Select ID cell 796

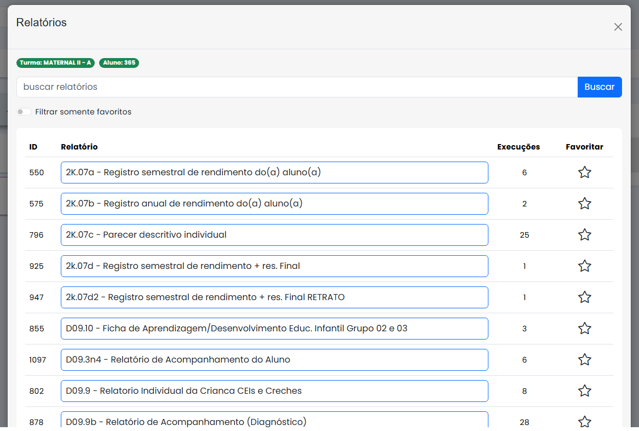(36, 235)
